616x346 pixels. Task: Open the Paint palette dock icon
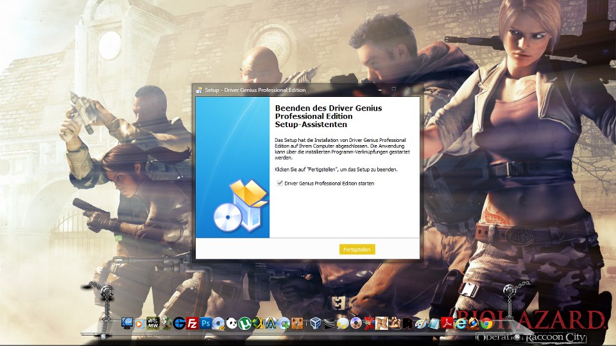[x=421, y=323]
